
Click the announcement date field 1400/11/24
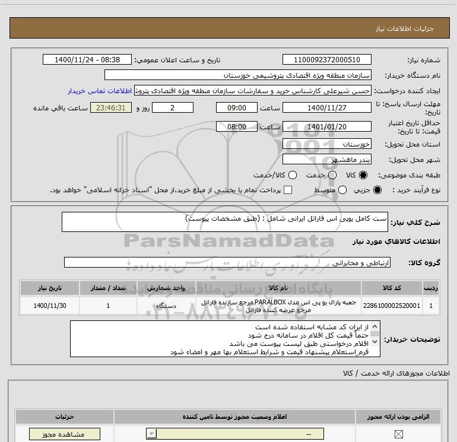(87, 59)
